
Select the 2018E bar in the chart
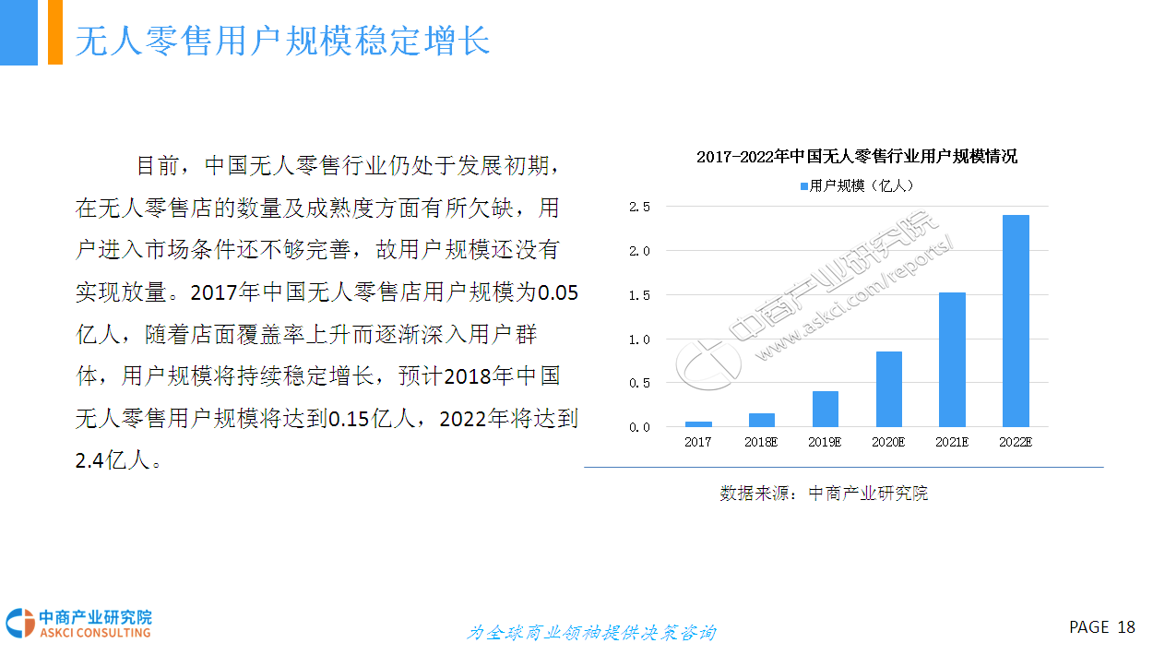[x=761, y=420]
